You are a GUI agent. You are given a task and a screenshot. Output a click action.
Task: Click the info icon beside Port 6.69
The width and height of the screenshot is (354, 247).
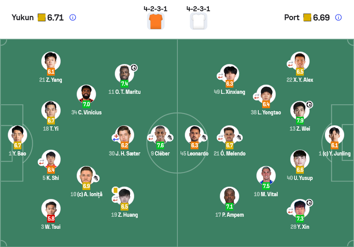point(338,17)
